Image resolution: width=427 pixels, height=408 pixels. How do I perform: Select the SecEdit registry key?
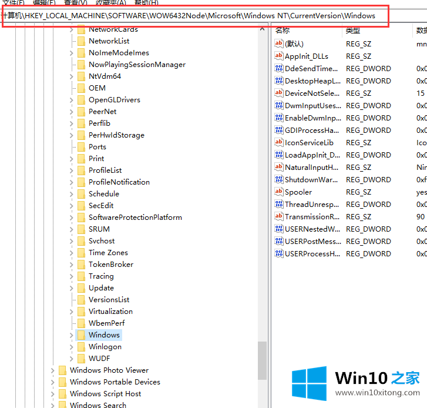click(101, 206)
